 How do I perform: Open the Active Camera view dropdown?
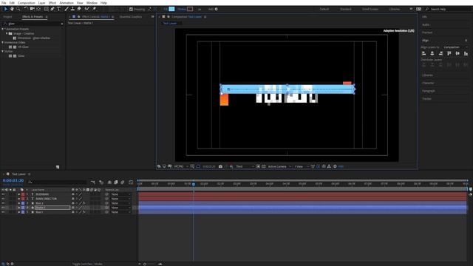279,166
